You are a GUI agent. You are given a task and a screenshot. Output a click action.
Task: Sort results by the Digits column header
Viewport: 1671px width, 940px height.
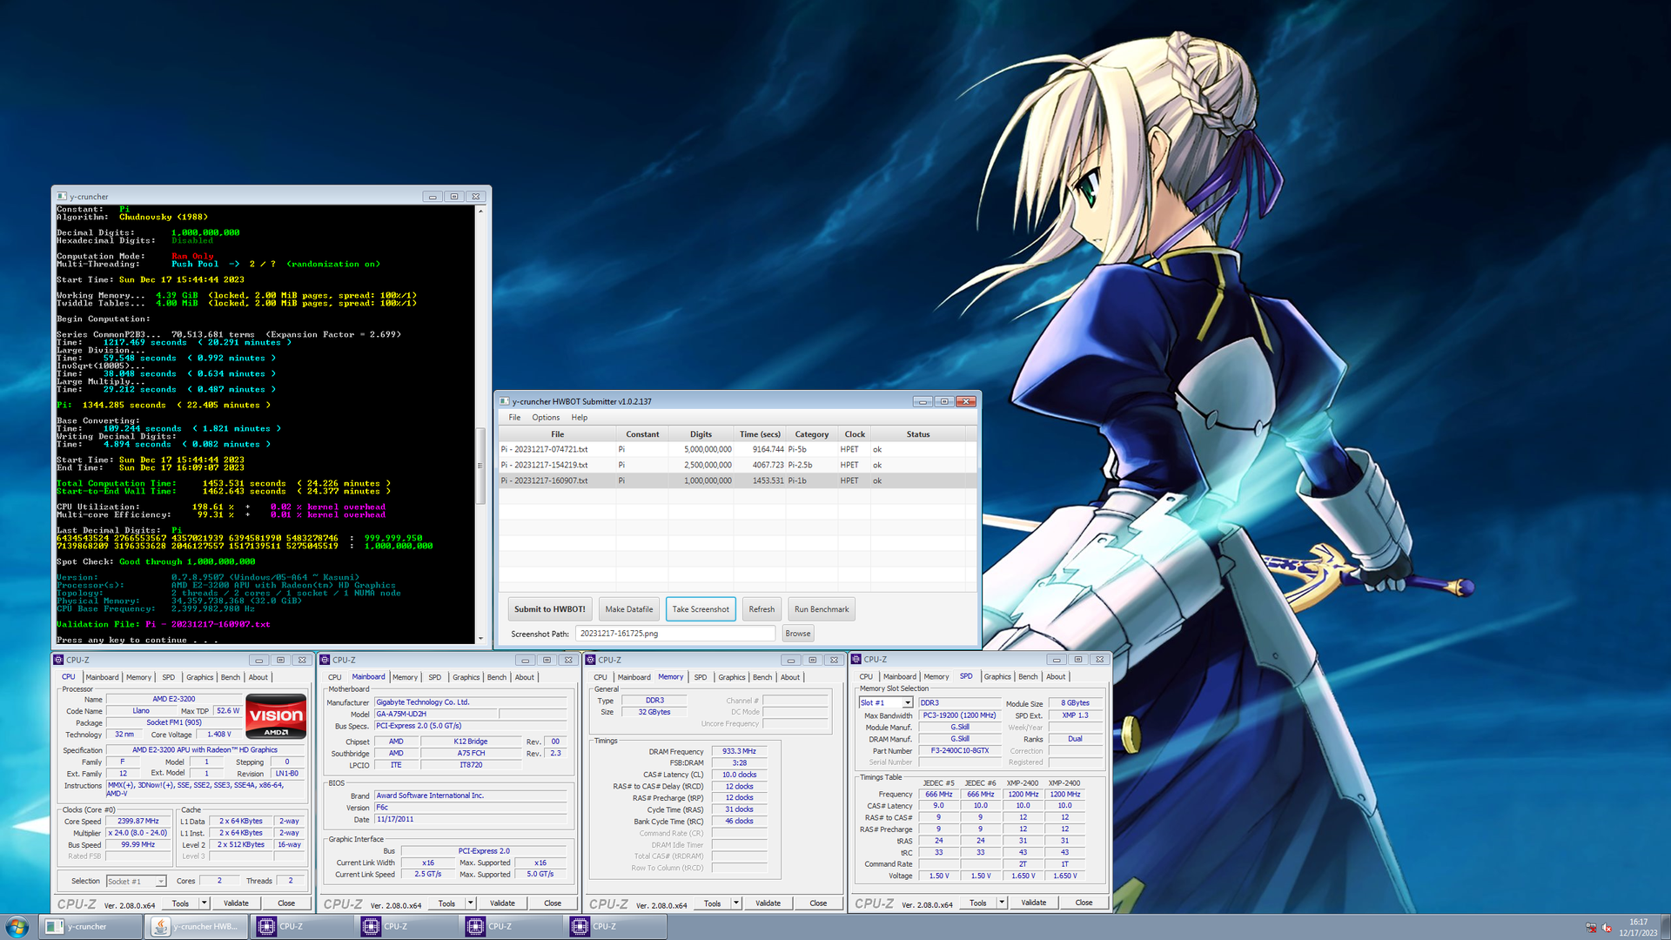click(701, 434)
